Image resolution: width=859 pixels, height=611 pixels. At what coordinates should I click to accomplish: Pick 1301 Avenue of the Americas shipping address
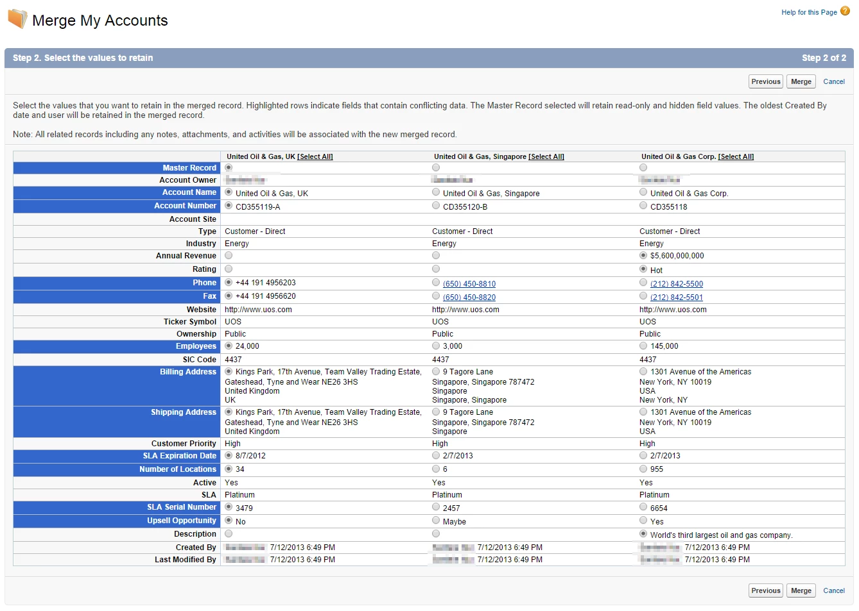(643, 411)
